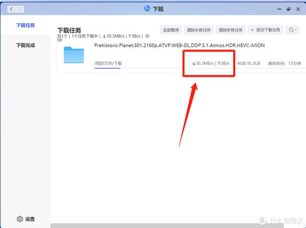Go back with the left arrow button
The width and height of the screenshot is (306, 228).
point(11,9)
